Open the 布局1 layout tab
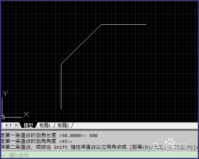The image size is (199, 159). 45,125
